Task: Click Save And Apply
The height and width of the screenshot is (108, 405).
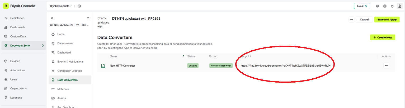Action: [x=387, y=20]
